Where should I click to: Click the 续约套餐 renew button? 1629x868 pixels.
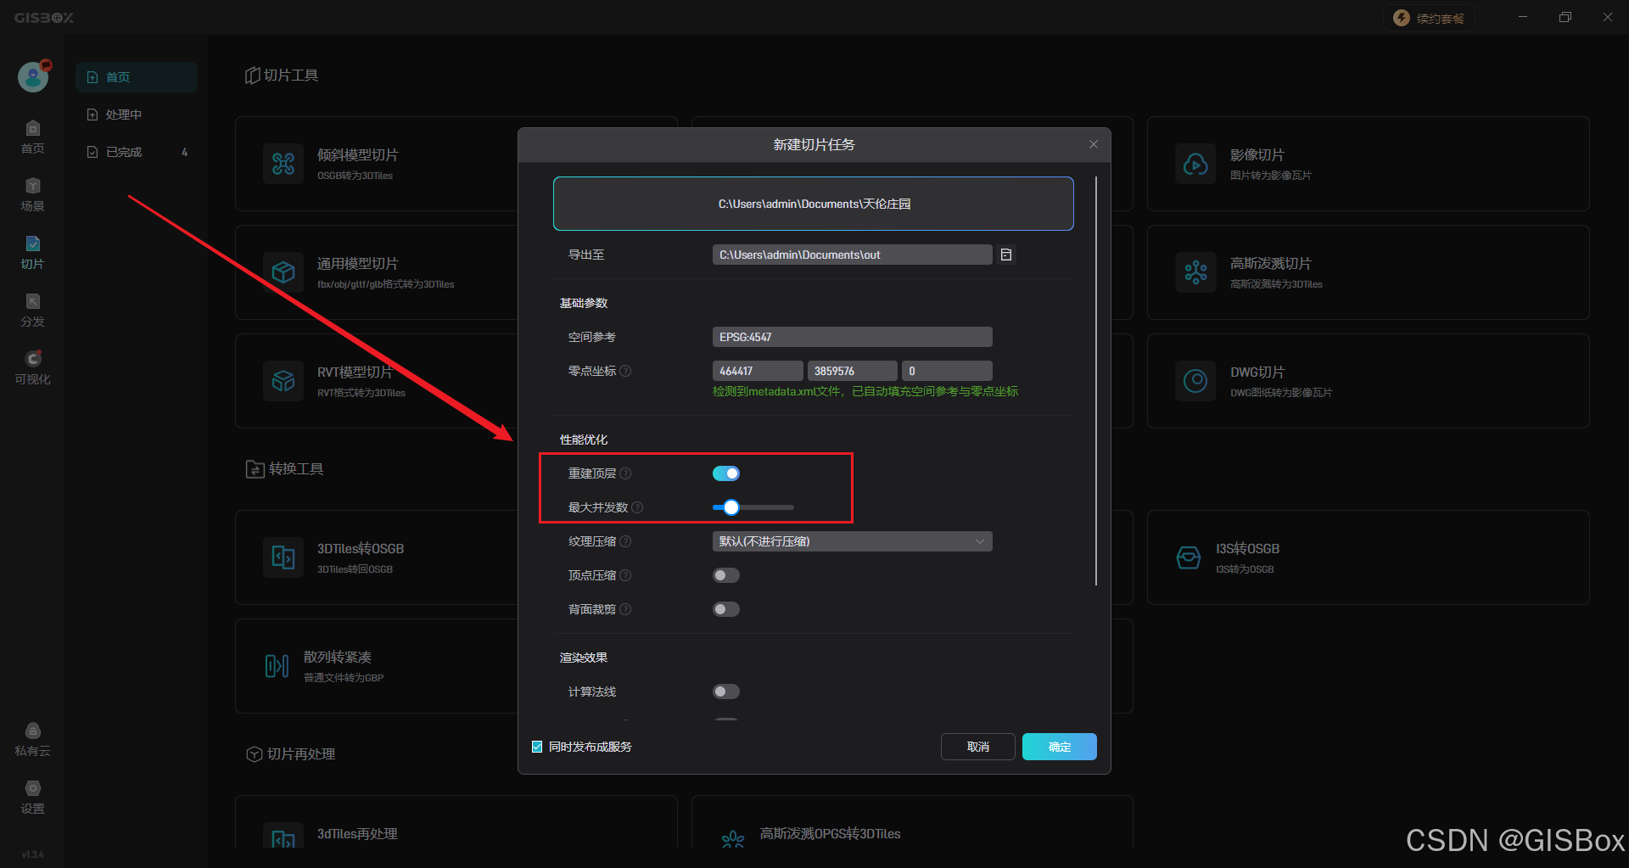pos(1430,19)
